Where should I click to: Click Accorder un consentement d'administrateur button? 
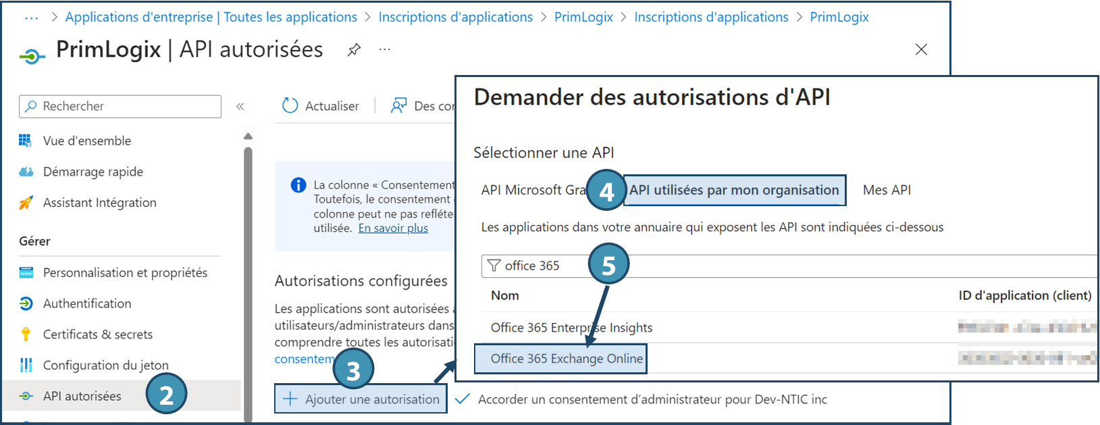[643, 399]
